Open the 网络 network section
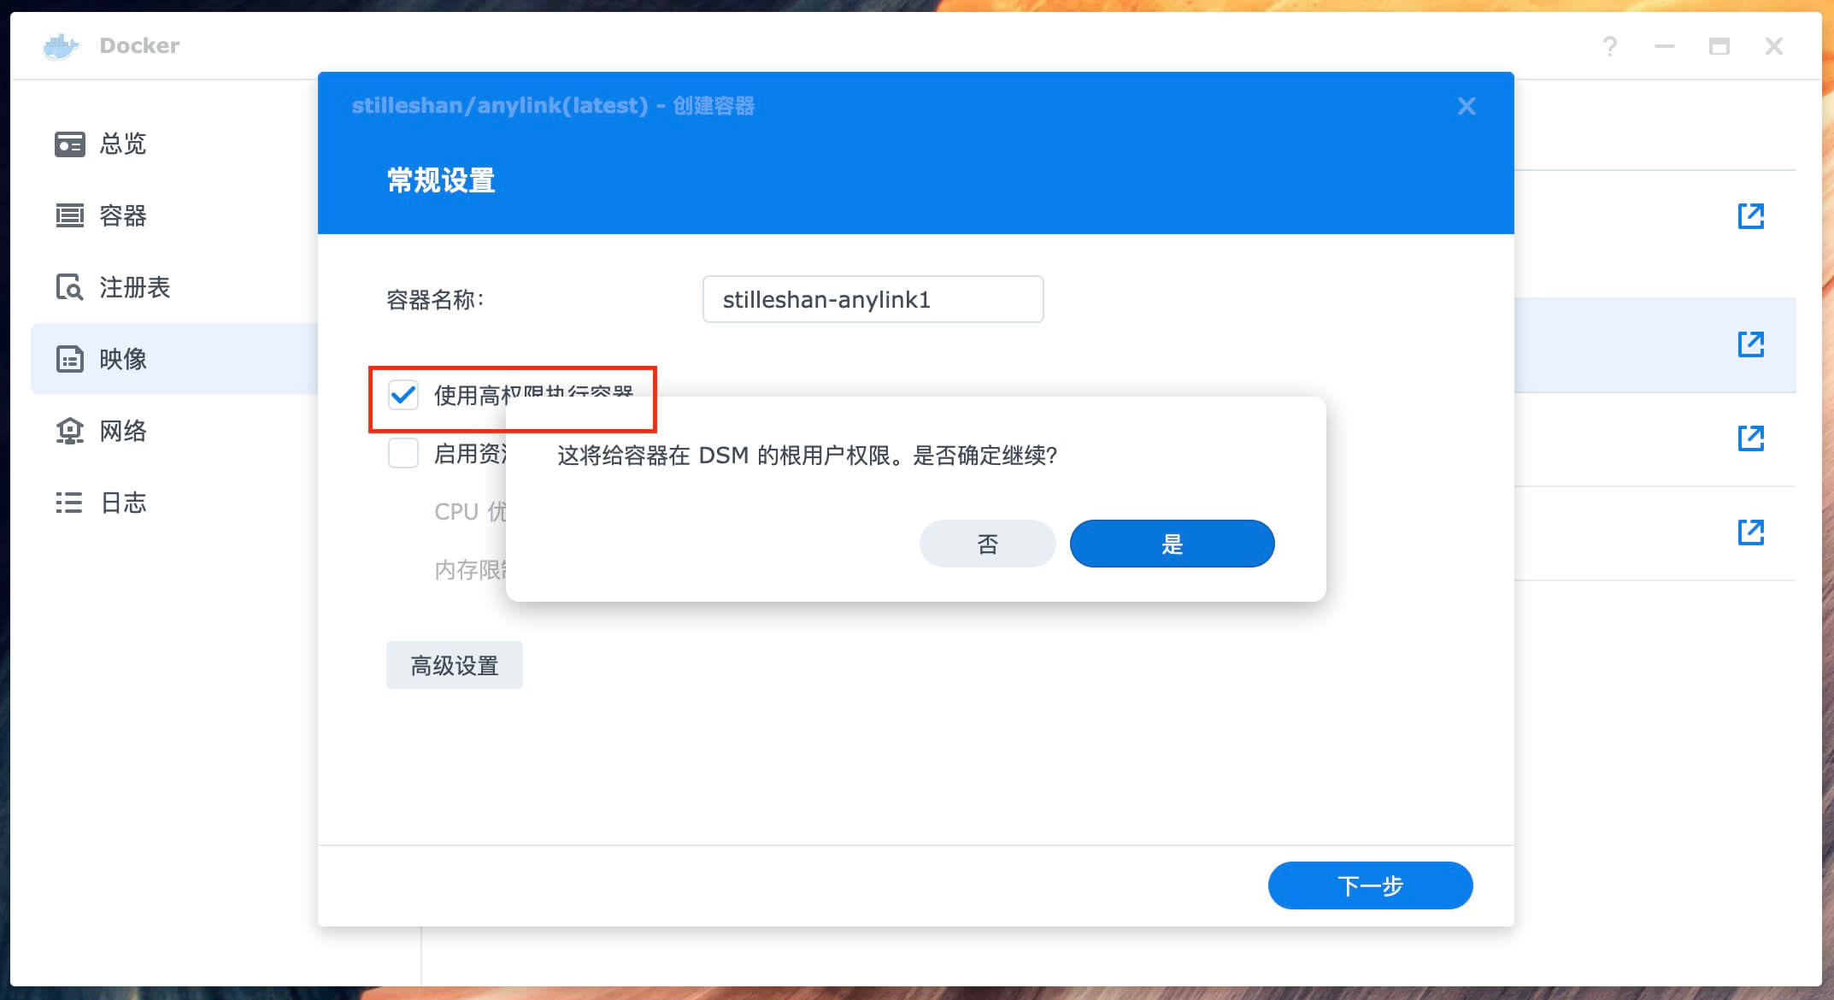The width and height of the screenshot is (1834, 1000). point(121,431)
